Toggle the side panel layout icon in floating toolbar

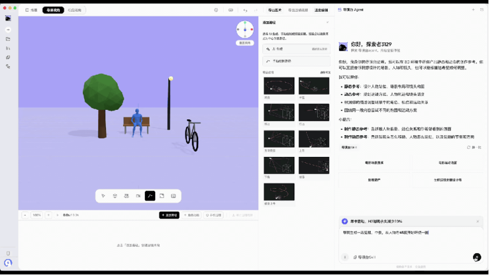[x=174, y=196]
